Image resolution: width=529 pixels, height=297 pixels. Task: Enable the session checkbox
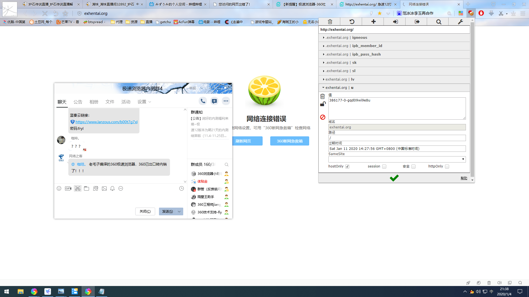384,166
